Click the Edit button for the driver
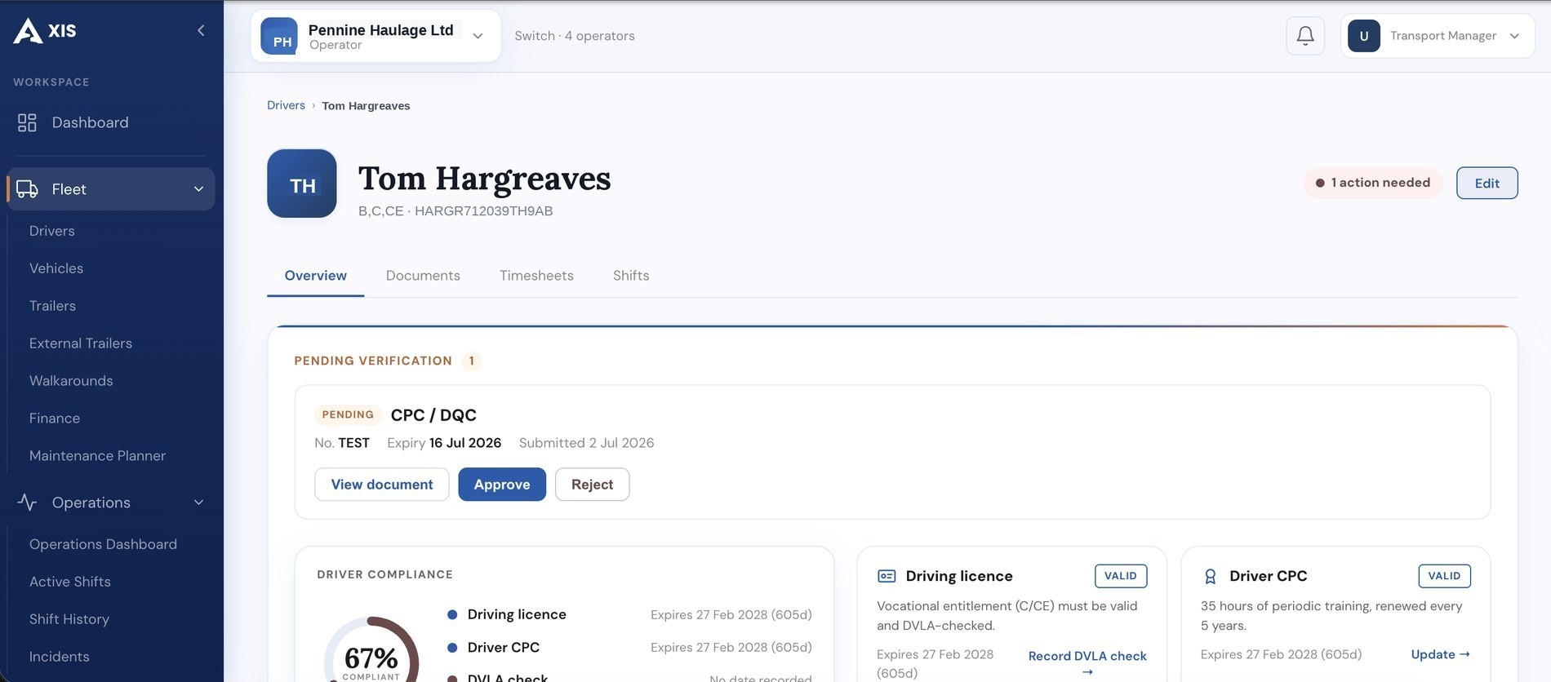 tap(1487, 183)
